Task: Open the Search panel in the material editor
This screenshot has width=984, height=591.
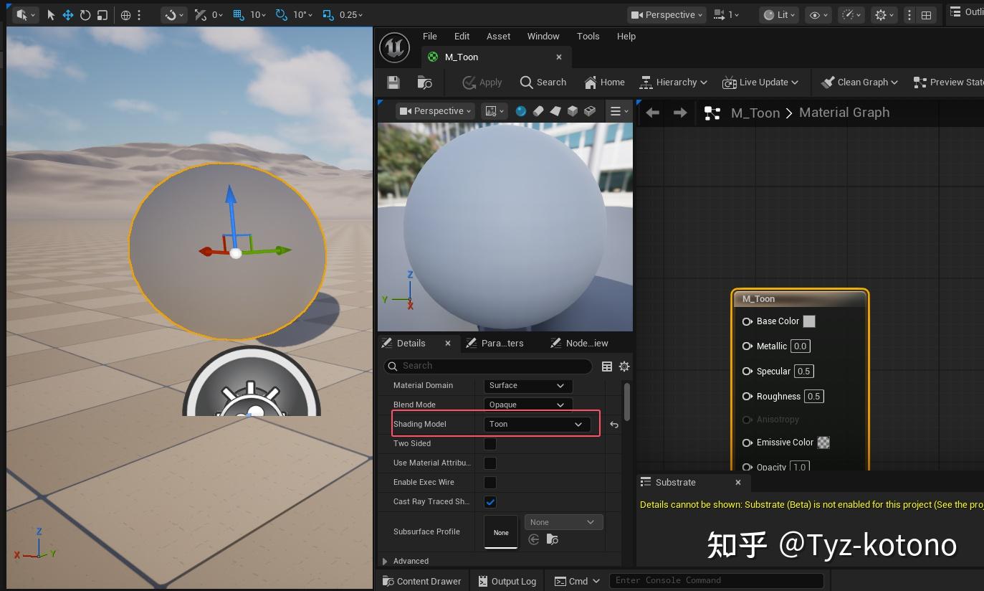Action: tap(543, 82)
